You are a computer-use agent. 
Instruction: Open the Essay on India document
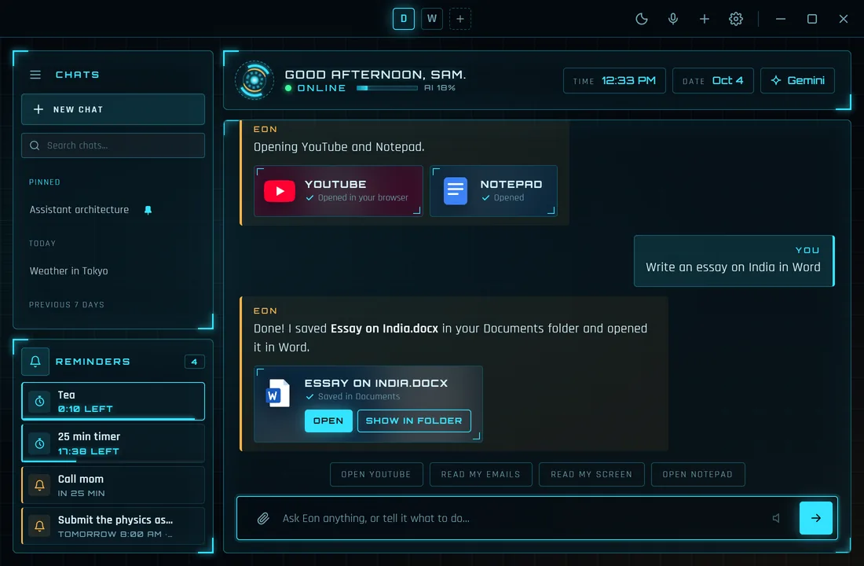click(328, 421)
